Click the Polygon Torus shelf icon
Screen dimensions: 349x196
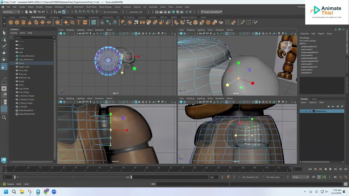point(36,22)
